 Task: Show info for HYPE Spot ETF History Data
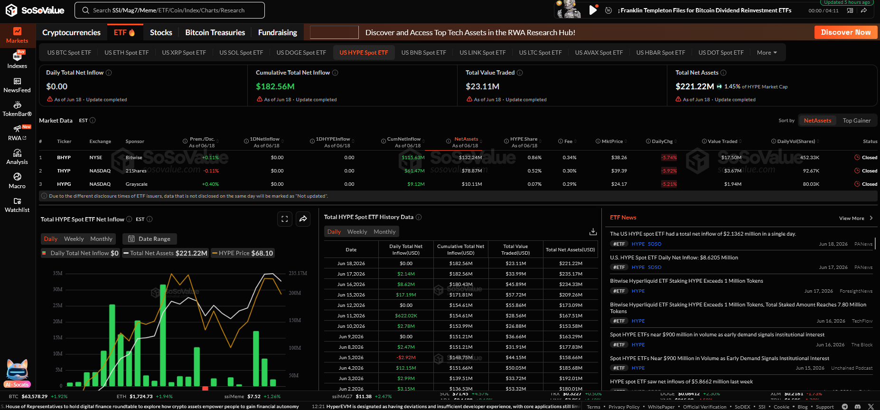419,217
